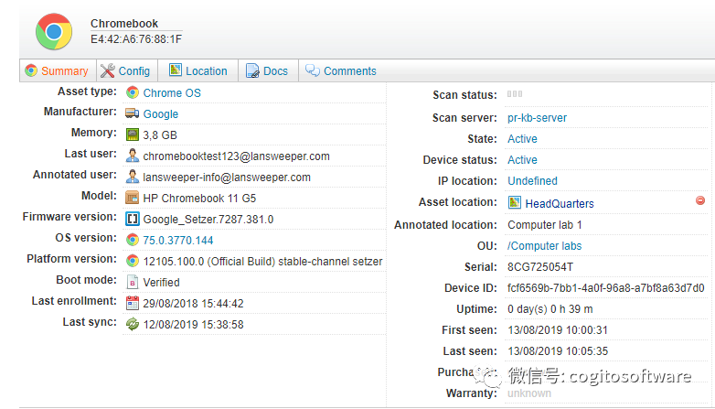
Task: Click first seen 13/08/2019 10:00:31
Action: point(557,330)
